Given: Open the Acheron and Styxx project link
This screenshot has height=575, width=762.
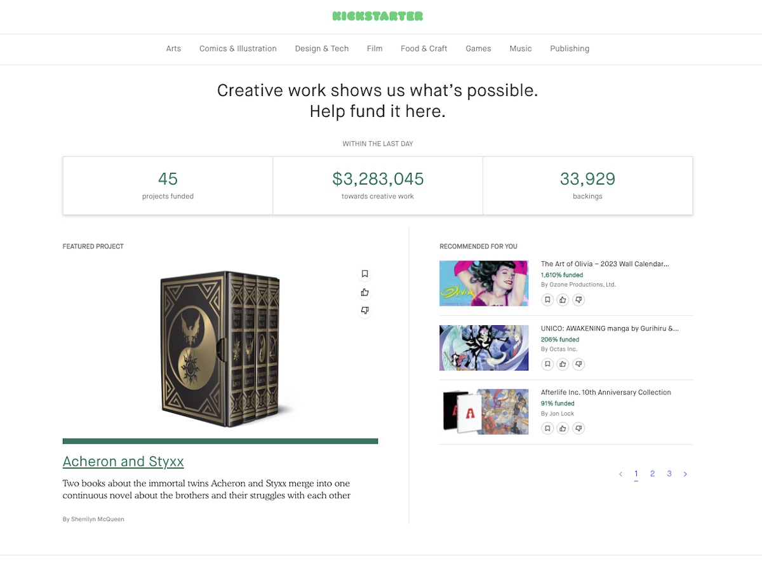Looking at the screenshot, I should pos(123,462).
